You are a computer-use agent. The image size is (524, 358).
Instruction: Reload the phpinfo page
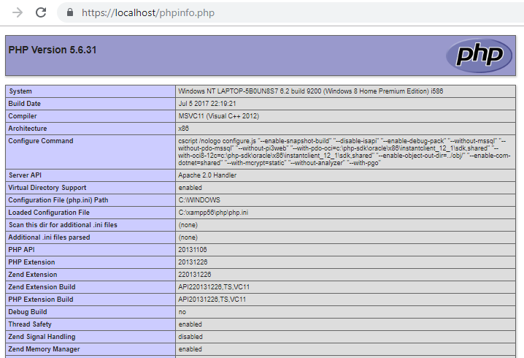click(x=41, y=12)
